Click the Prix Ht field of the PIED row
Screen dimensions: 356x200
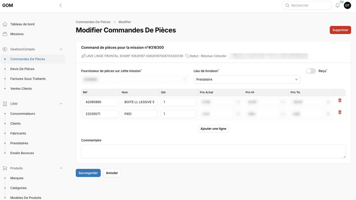266,114
